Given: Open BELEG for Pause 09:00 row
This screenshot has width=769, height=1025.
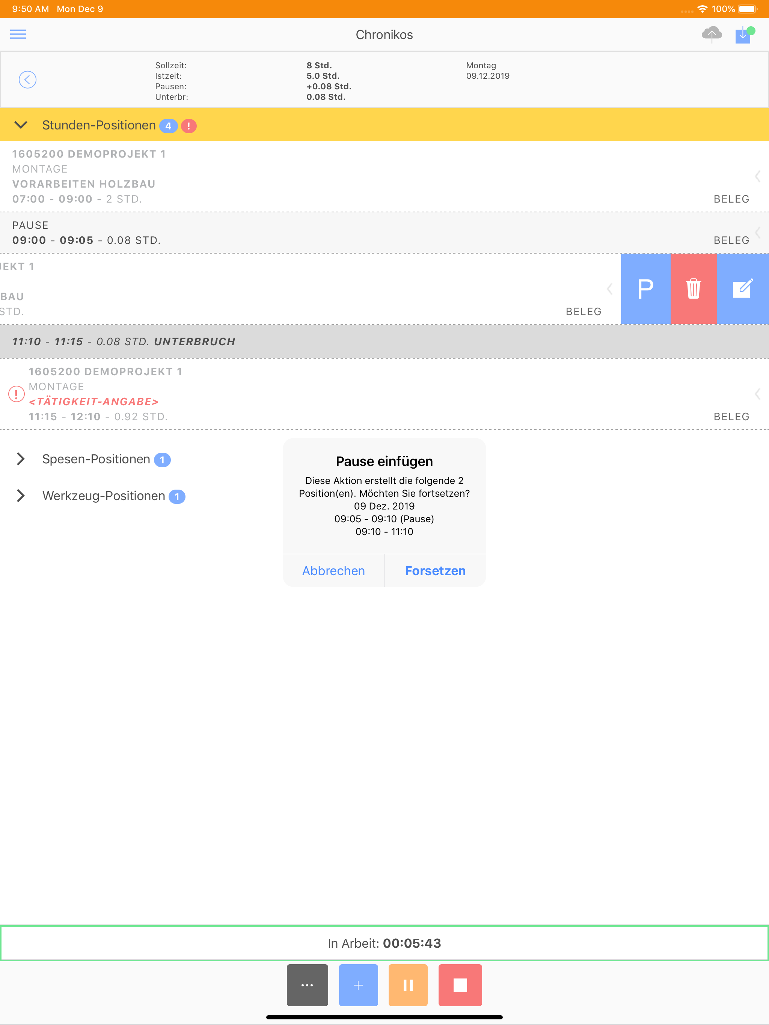Looking at the screenshot, I should 731,240.
